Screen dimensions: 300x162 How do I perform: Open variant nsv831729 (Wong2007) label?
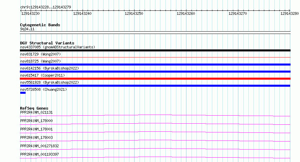(40, 54)
